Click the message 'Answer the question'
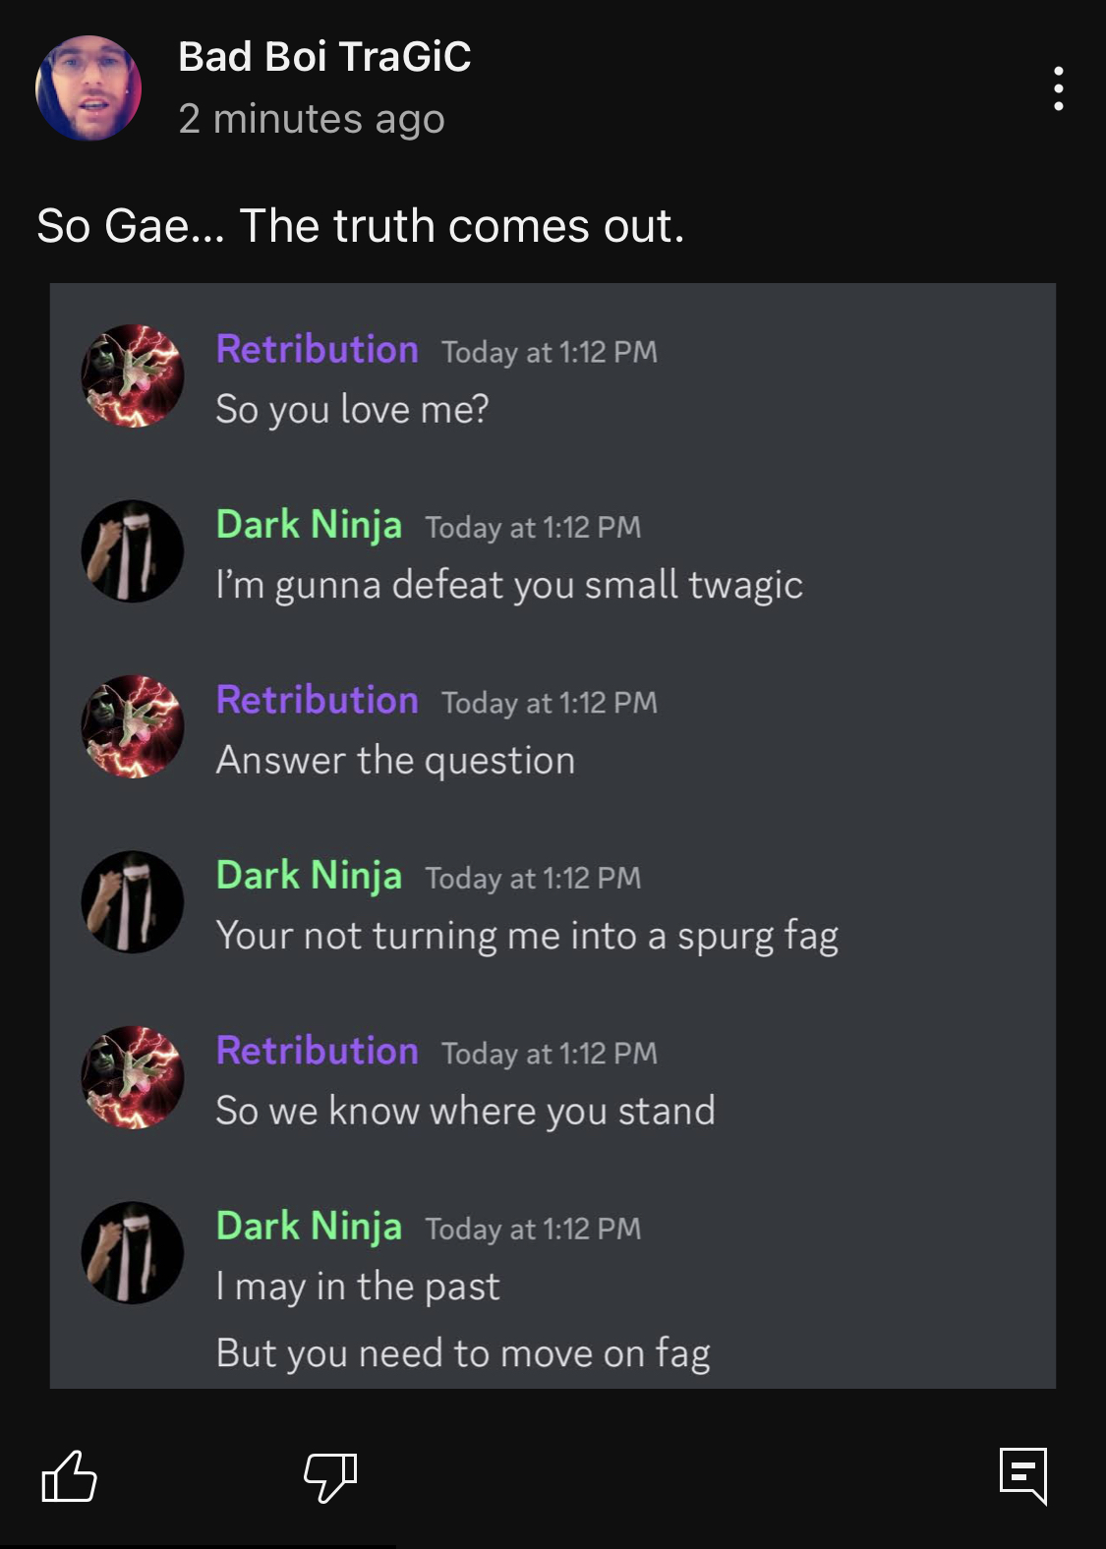Screen dimensions: 1106x1549 [395, 761]
